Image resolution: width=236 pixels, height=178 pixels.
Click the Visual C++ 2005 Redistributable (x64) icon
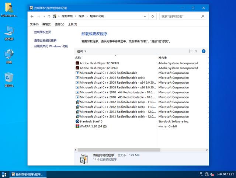point(77,78)
